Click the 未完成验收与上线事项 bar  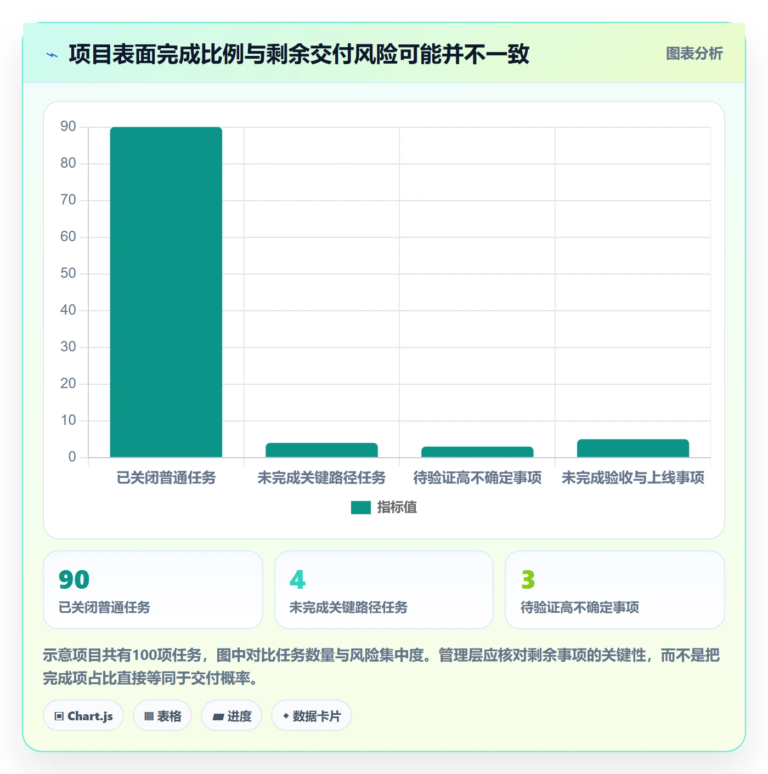pyautogui.click(x=633, y=448)
